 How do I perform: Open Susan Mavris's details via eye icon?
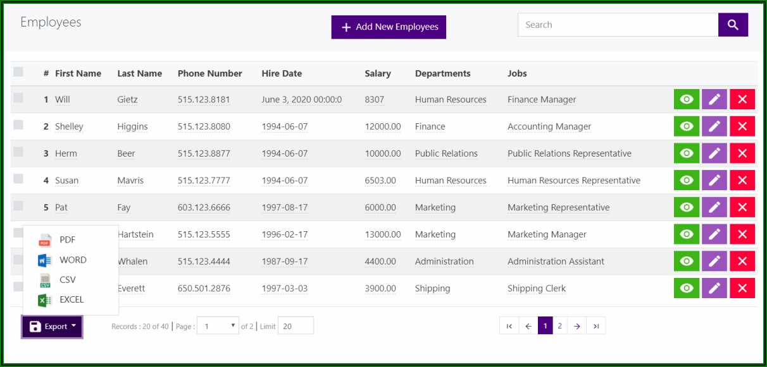[x=686, y=181]
